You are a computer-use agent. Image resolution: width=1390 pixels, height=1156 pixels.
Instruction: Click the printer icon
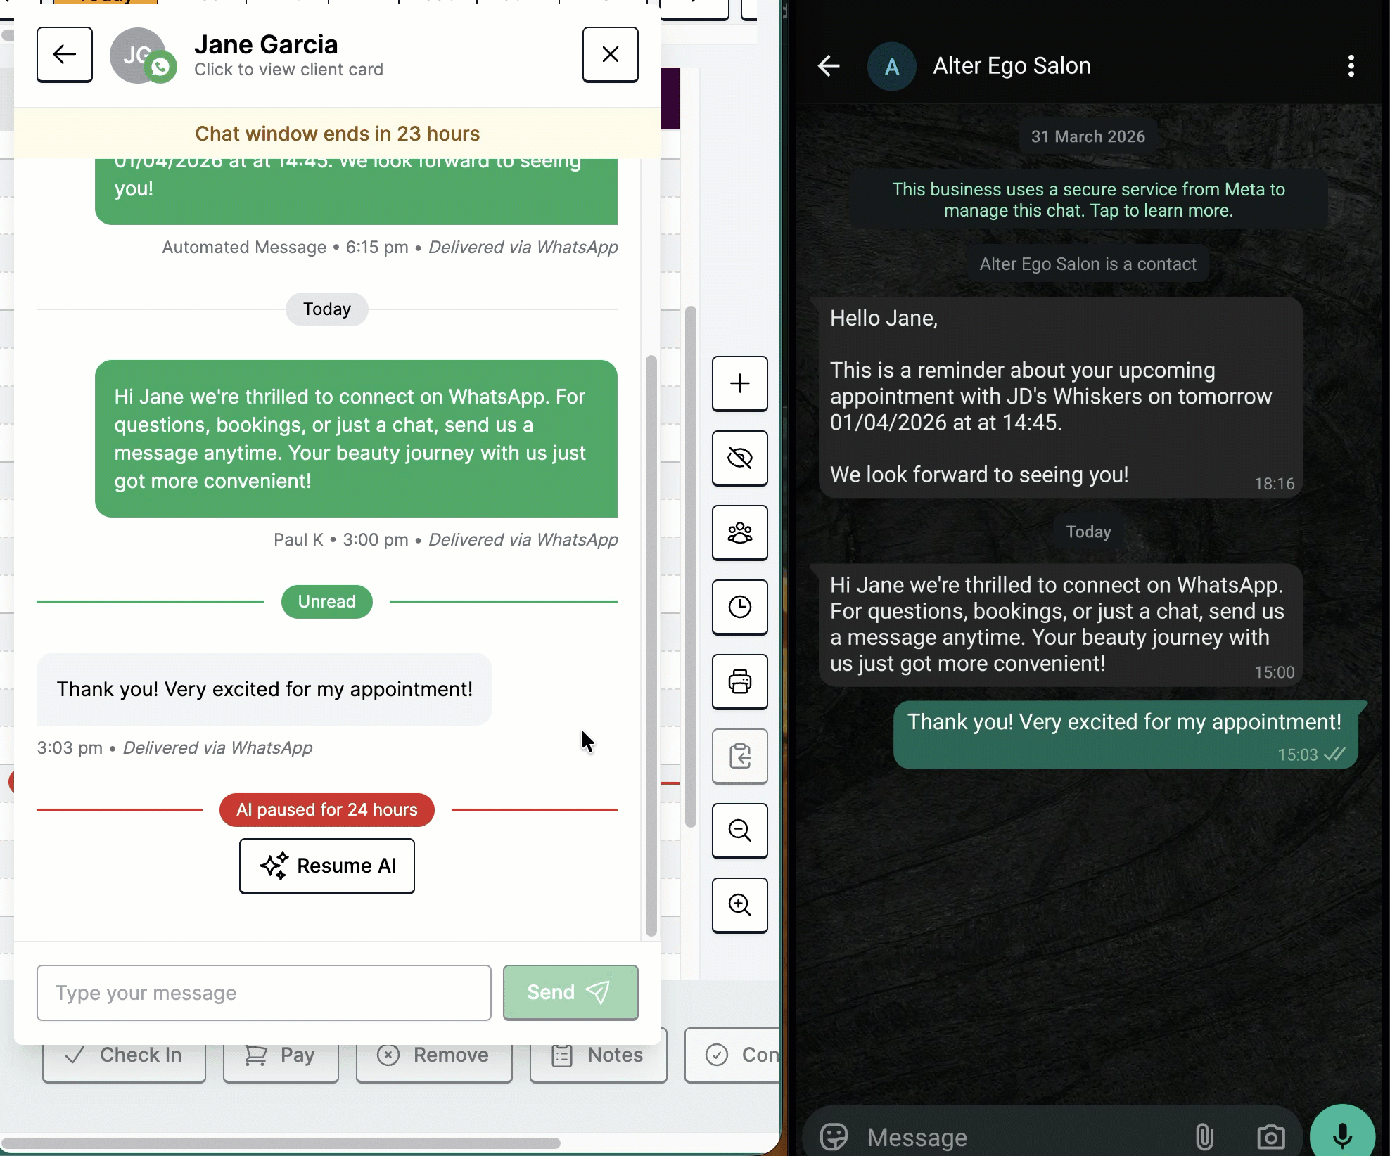(x=739, y=682)
